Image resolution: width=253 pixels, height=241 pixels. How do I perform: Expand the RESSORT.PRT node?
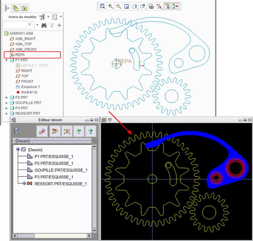tap(7, 114)
